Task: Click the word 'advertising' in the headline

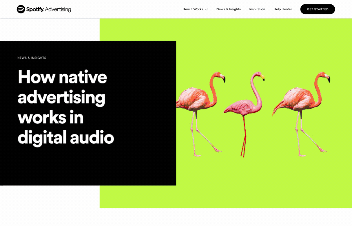Action: point(61,97)
